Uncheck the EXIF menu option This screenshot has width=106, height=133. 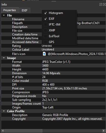(x=46, y=19)
